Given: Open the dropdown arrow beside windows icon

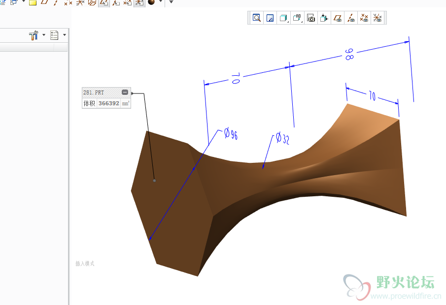Looking at the screenshot, I should coord(24,1).
